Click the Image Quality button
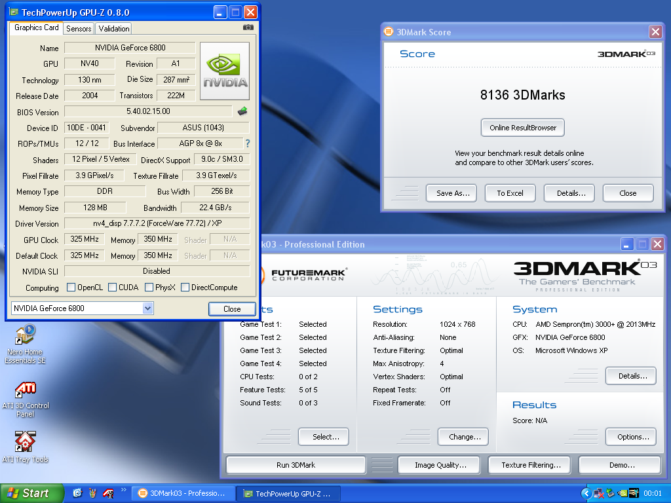This screenshot has height=503, width=671. 439,465
